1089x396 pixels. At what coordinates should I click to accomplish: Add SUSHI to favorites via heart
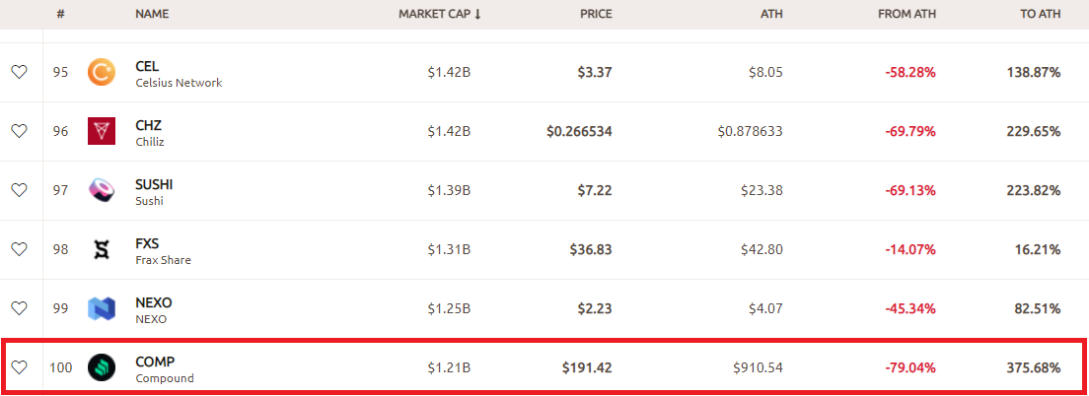tap(19, 190)
